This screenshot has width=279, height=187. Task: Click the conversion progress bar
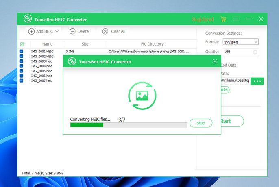pos(129,125)
